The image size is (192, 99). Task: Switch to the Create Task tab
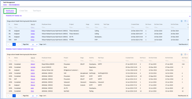24,11
